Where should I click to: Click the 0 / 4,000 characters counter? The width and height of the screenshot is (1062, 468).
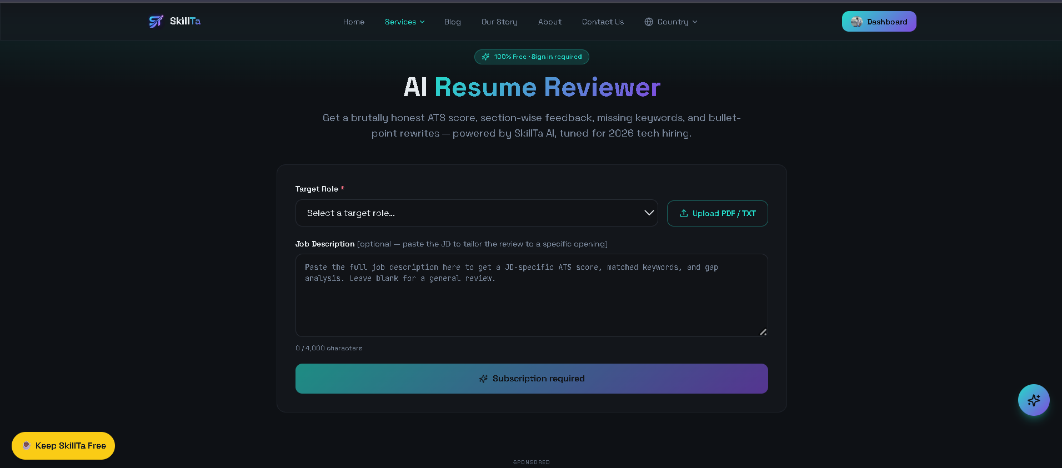click(329, 348)
